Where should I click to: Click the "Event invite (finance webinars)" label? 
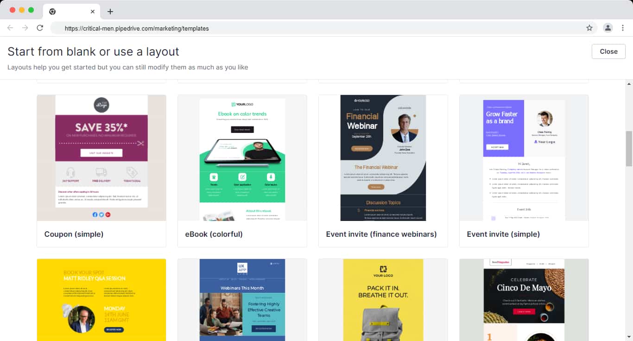point(381,234)
